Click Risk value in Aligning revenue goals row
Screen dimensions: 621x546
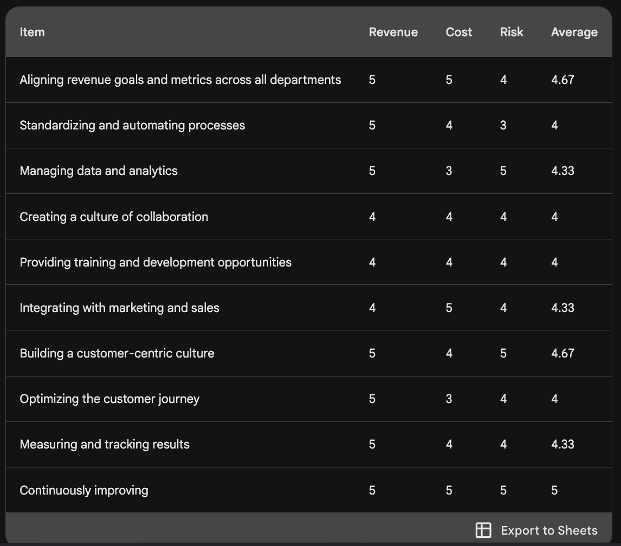coord(503,80)
